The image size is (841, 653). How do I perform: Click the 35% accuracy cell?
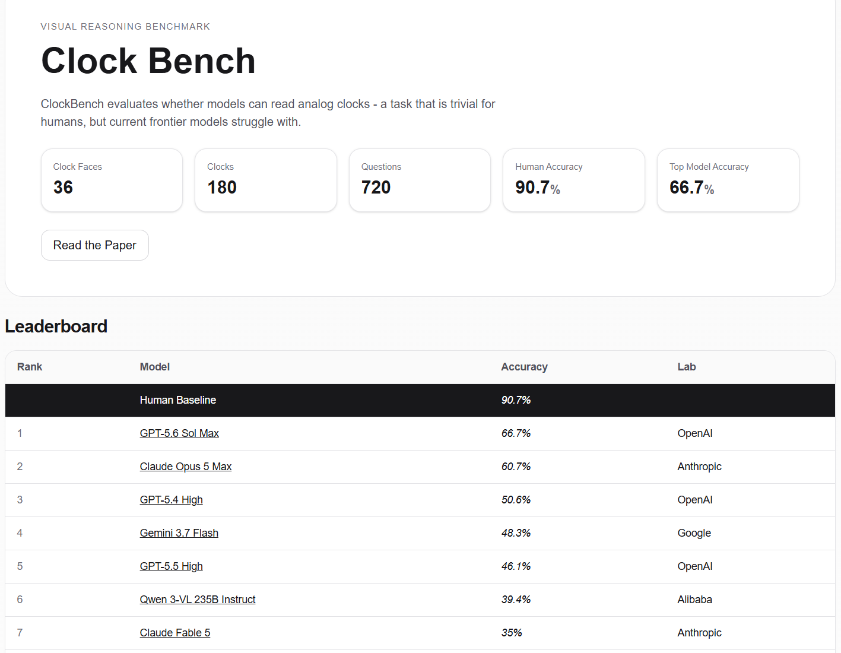[x=512, y=633]
